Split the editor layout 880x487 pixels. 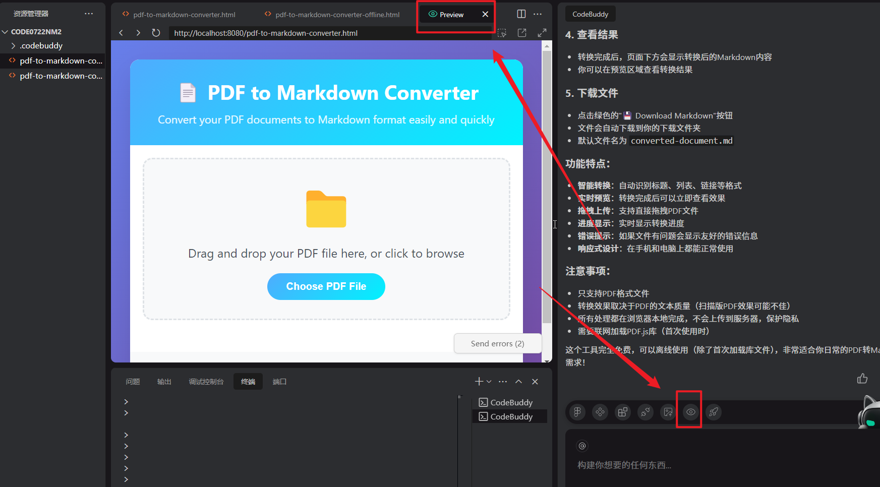coord(521,14)
